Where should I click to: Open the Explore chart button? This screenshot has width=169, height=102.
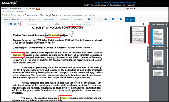click(130, 20)
